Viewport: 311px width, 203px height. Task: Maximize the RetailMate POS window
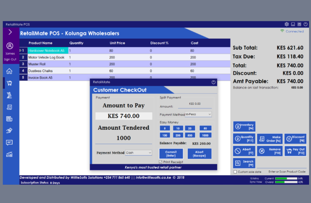pos(299,24)
